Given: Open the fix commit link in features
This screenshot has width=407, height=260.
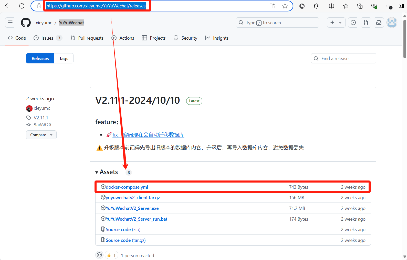Looking at the screenshot, I should pos(148,135).
